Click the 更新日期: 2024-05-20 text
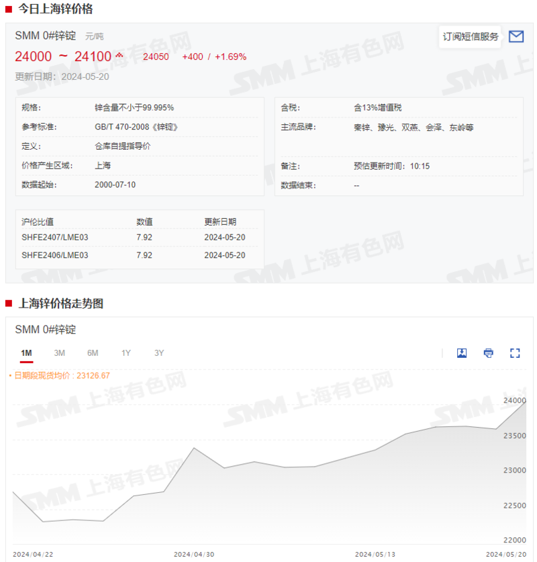The image size is (537, 562). [x=62, y=77]
